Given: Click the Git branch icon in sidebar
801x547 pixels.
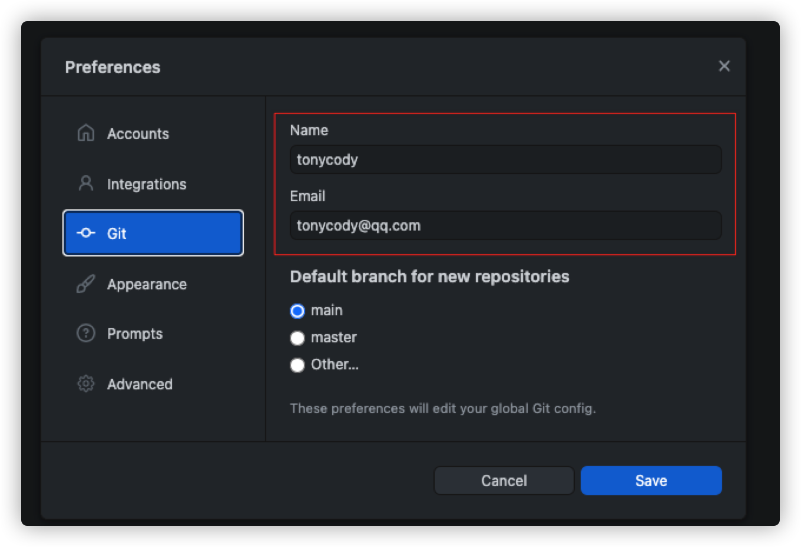Looking at the screenshot, I should (x=85, y=234).
